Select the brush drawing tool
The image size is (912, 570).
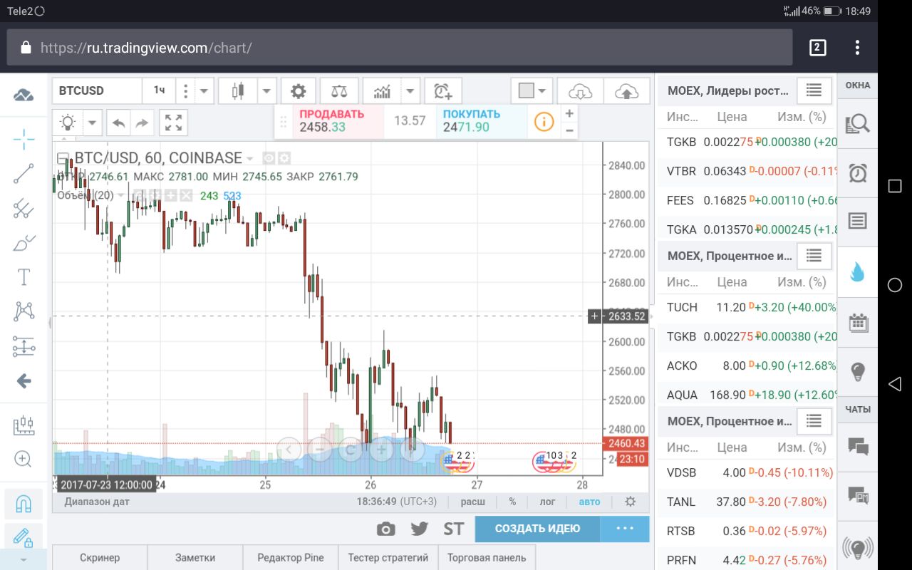point(24,243)
